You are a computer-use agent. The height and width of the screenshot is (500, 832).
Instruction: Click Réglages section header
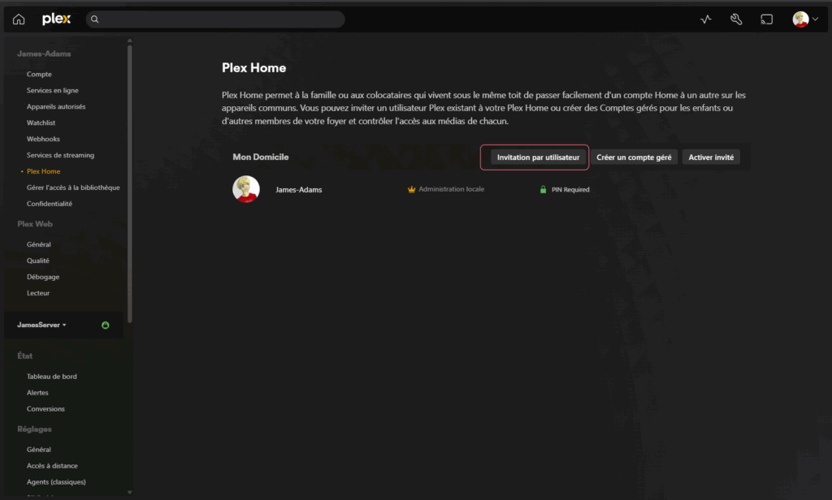(x=34, y=429)
